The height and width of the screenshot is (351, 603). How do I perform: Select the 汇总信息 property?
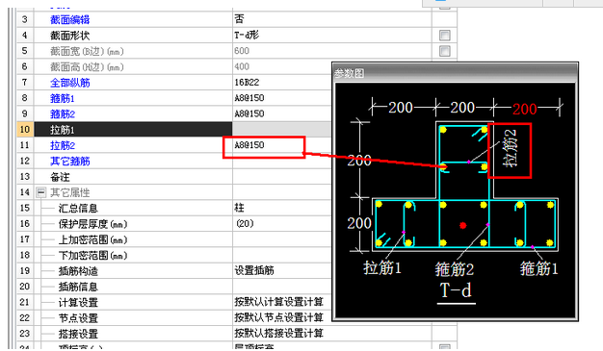tap(78, 208)
